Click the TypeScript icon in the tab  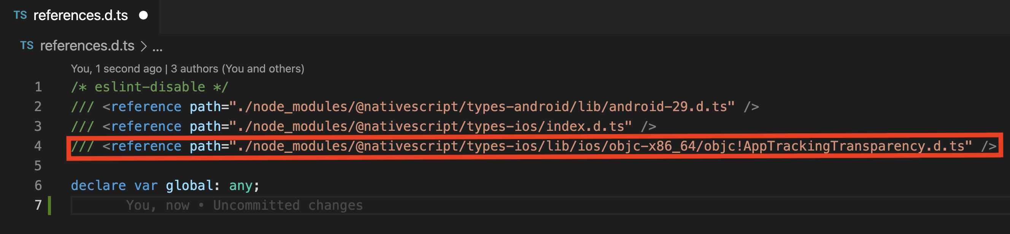point(21,15)
